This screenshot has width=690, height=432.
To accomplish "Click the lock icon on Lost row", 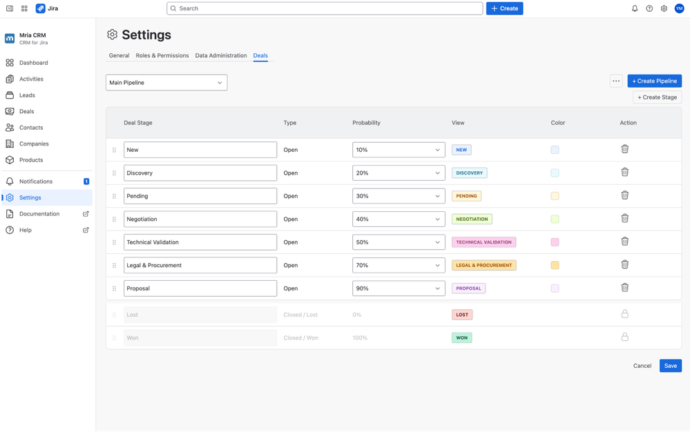I will tap(624, 314).
